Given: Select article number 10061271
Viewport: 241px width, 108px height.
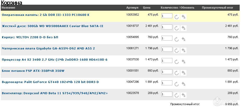Looking at the screenshot, I should pos(132,48).
